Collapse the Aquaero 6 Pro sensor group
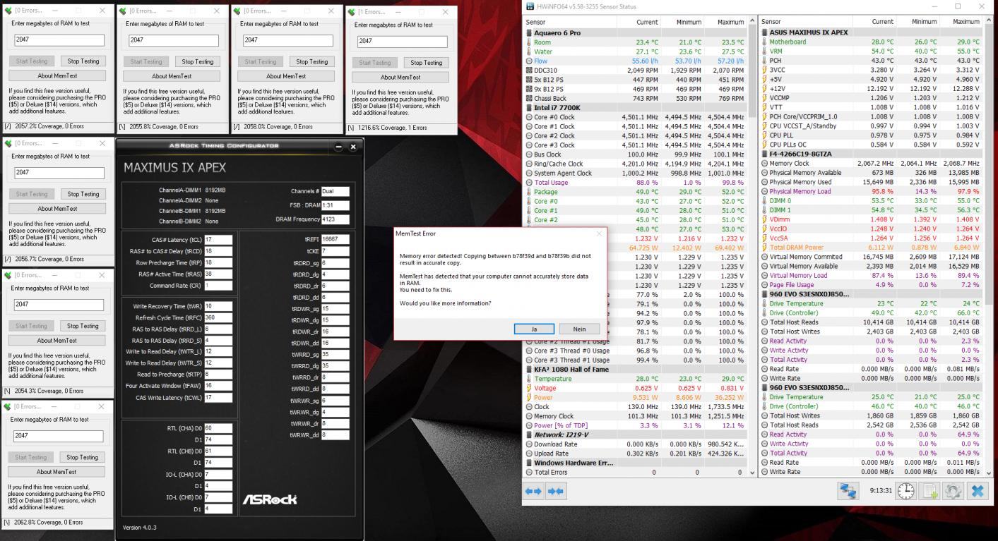Screen dimensions: 998x541 [528, 33]
